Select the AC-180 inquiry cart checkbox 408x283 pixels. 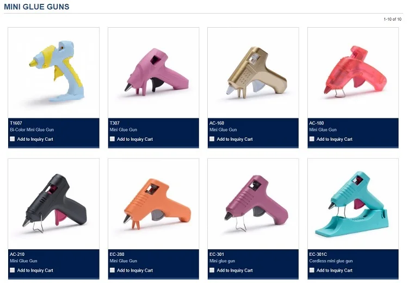(x=312, y=139)
